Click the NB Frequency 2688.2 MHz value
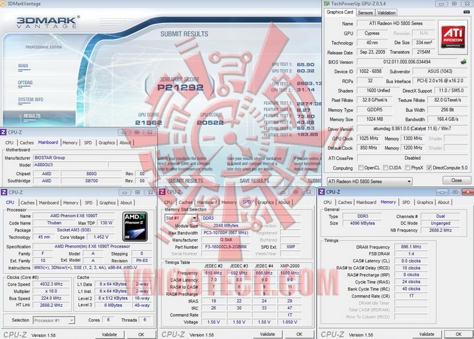This screenshot has height=339, width=474. coord(440,230)
